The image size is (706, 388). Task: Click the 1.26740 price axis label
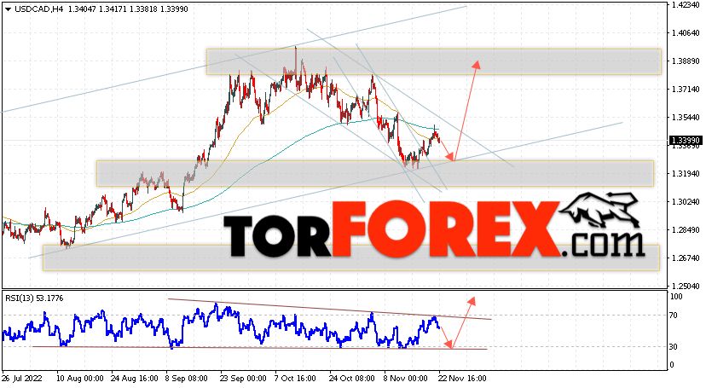point(685,258)
